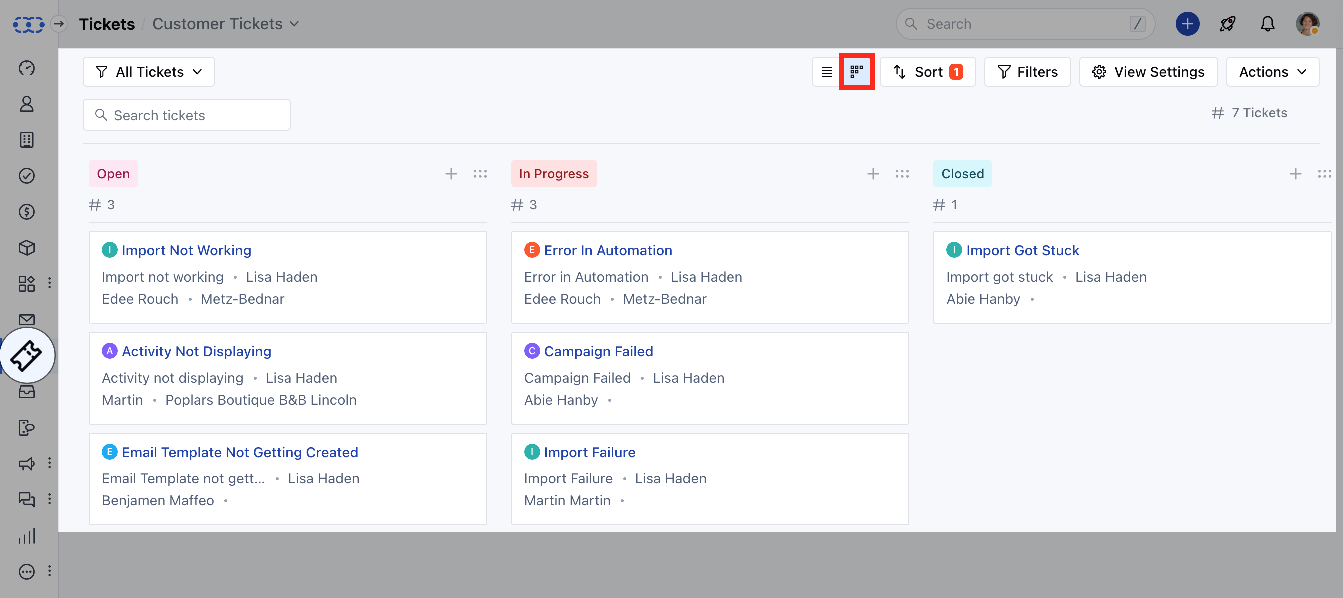Open Email Template Not Getting Created ticket
1343x598 pixels.
tap(240, 452)
